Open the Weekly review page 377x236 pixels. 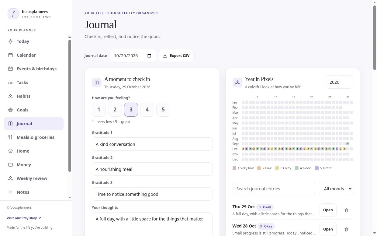(x=34, y=178)
